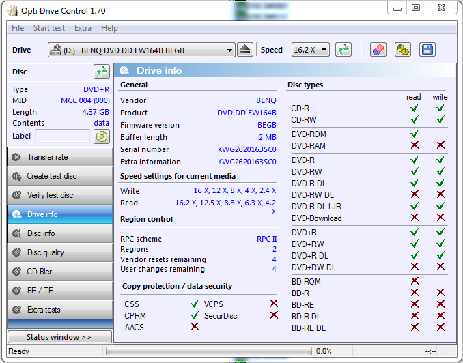Open the Start test menu
Screen dimensions: 463x363
point(49,28)
